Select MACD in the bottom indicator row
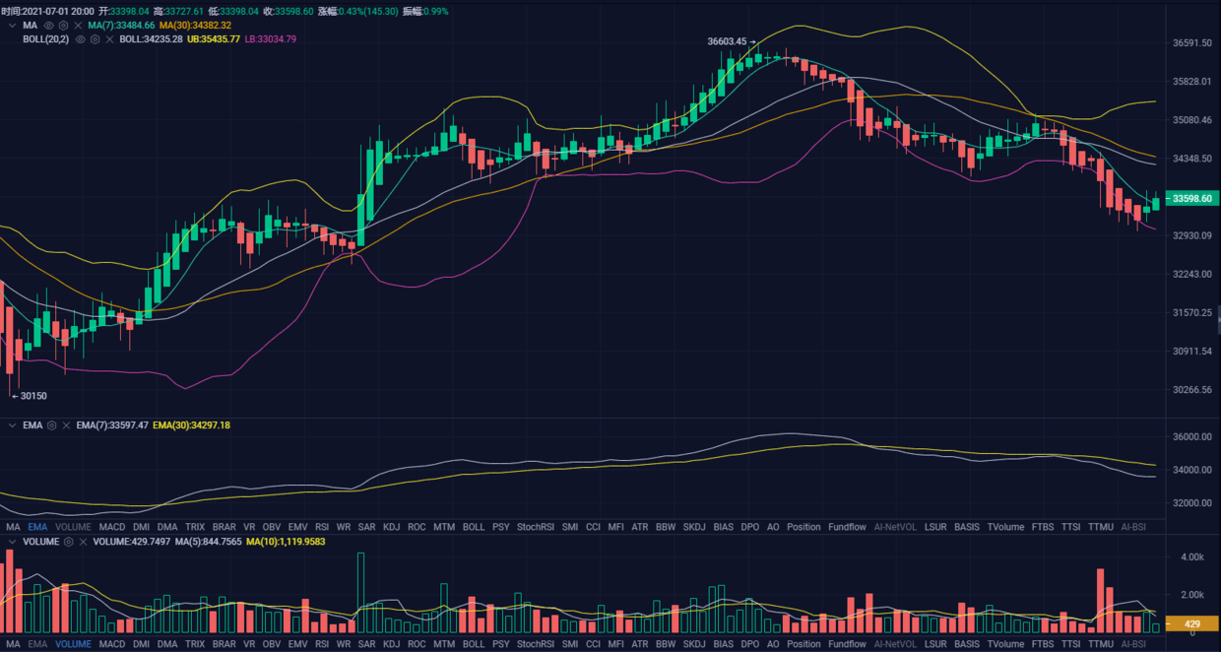The image size is (1221, 652). pyautogui.click(x=112, y=644)
